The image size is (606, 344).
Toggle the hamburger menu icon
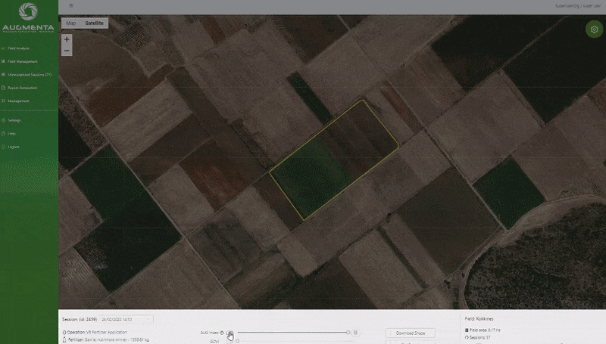[x=70, y=5]
